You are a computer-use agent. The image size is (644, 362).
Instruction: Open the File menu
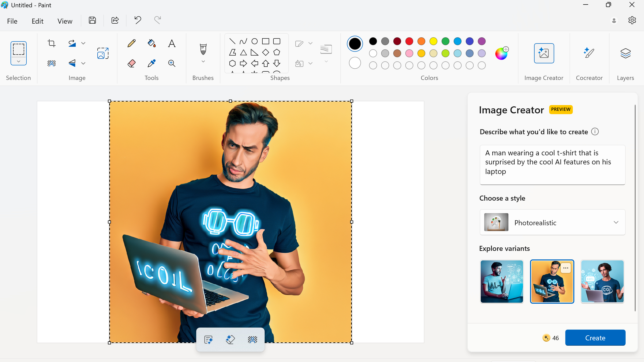pyautogui.click(x=12, y=21)
